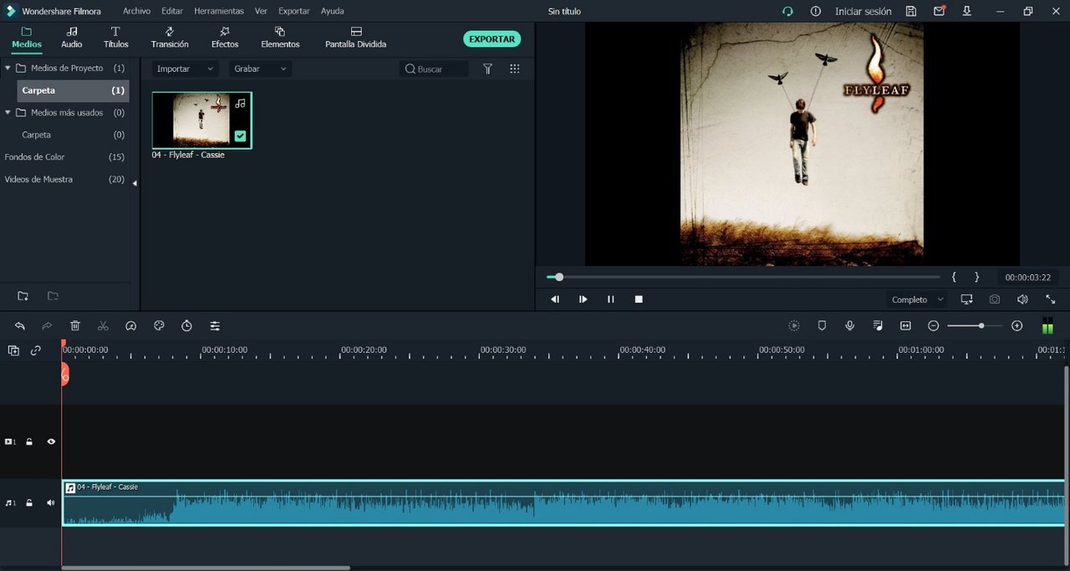Screen dimensions: 1070x571
Task: Open the Herramientas menu
Action: tap(219, 11)
